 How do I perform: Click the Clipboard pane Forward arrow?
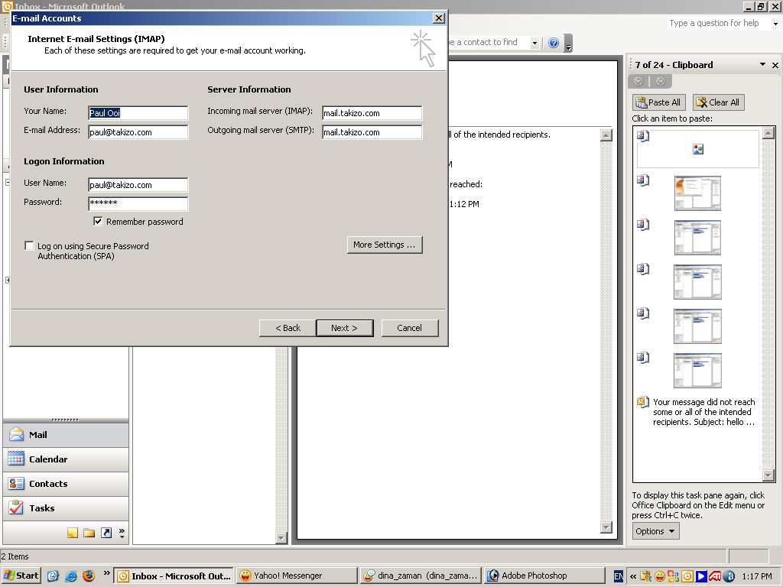660,81
